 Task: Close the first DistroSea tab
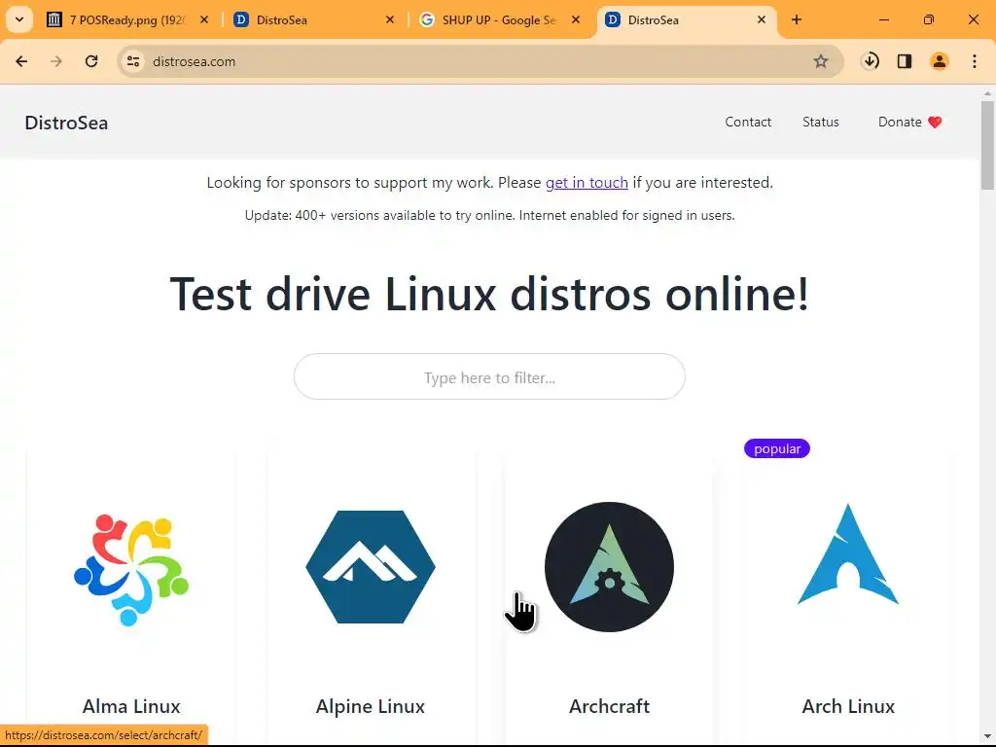pyautogui.click(x=390, y=19)
